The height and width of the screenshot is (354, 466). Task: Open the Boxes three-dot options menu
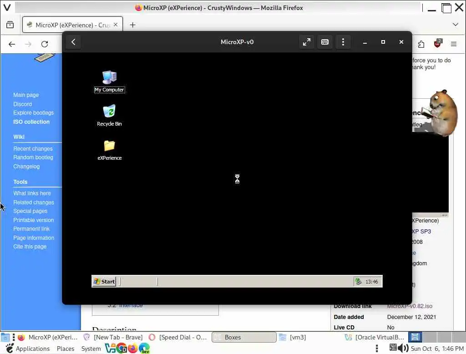pyautogui.click(x=343, y=42)
